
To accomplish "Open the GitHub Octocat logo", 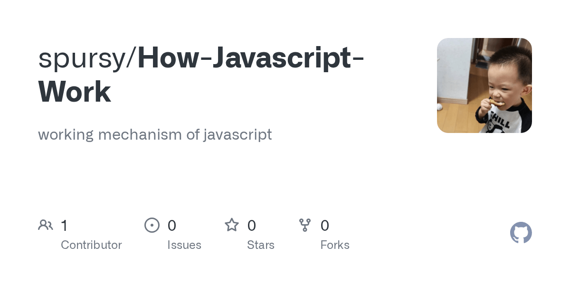I will [x=521, y=233].
